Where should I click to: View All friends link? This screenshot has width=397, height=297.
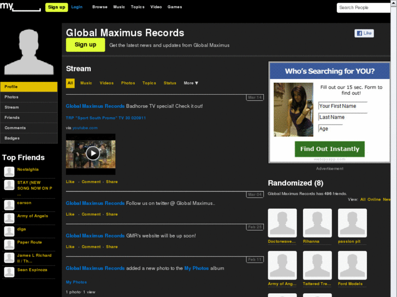pyautogui.click(x=363, y=199)
